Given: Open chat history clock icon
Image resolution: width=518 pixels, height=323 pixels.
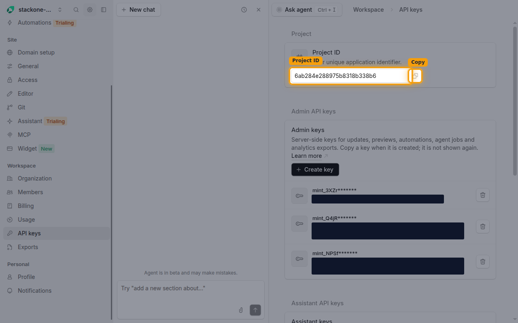Looking at the screenshot, I should (244, 10).
